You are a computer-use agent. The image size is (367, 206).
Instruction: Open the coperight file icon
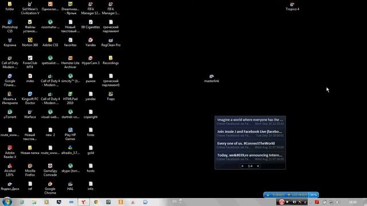click(91, 114)
